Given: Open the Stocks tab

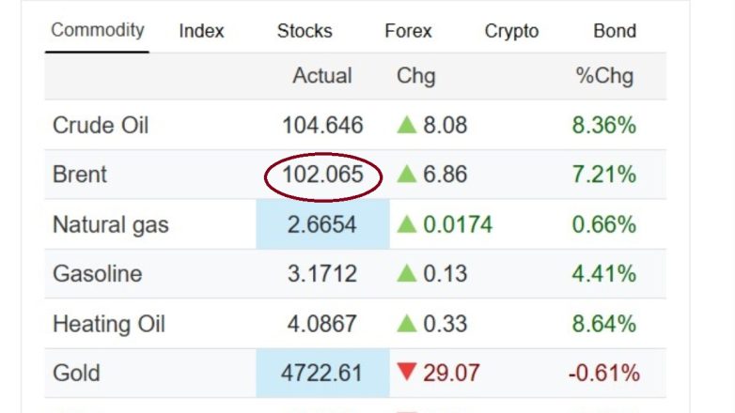Looking at the screenshot, I should pyautogui.click(x=305, y=31).
